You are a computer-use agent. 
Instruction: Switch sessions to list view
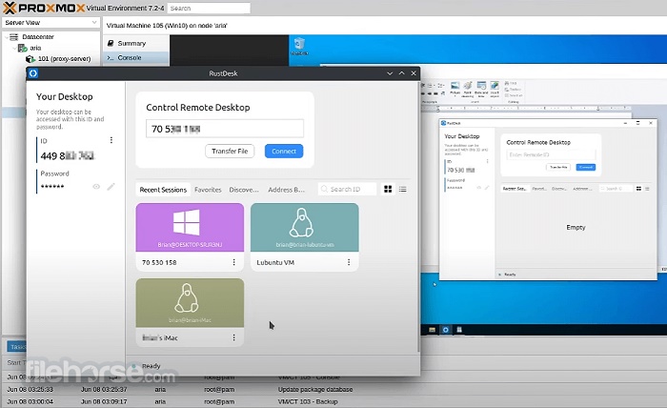pyautogui.click(x=402, y=190)
